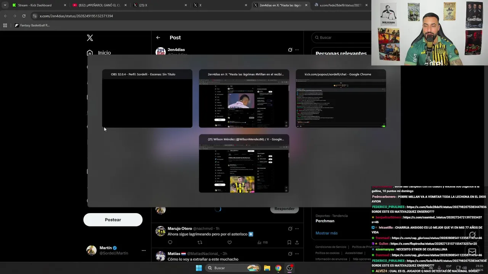
Task: Open Política de cookies footer link
Action: pos(327,253)
